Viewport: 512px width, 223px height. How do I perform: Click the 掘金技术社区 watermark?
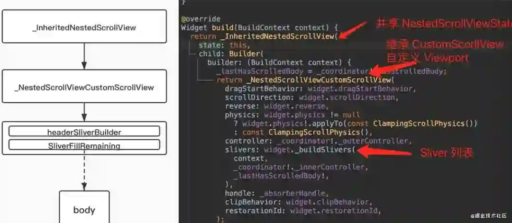point(488,216)
